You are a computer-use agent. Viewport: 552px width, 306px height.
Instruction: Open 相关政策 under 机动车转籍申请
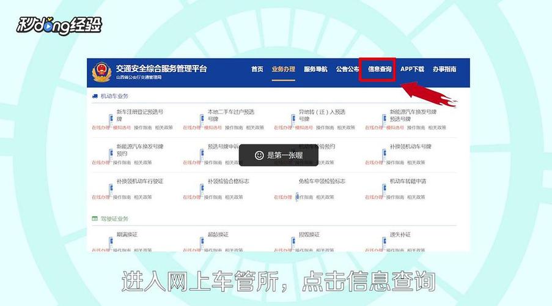[416, 197]
